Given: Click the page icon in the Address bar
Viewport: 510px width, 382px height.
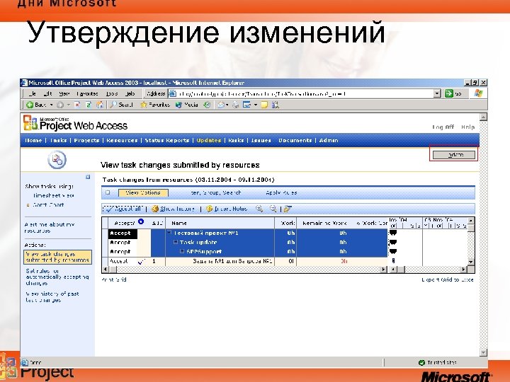Looking at the screenshot, I should tap(172, 93).
